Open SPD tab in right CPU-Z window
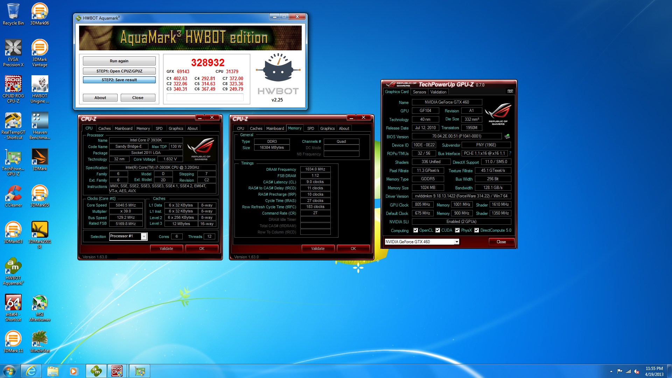 pyautogui.click(x=310, y=128)
